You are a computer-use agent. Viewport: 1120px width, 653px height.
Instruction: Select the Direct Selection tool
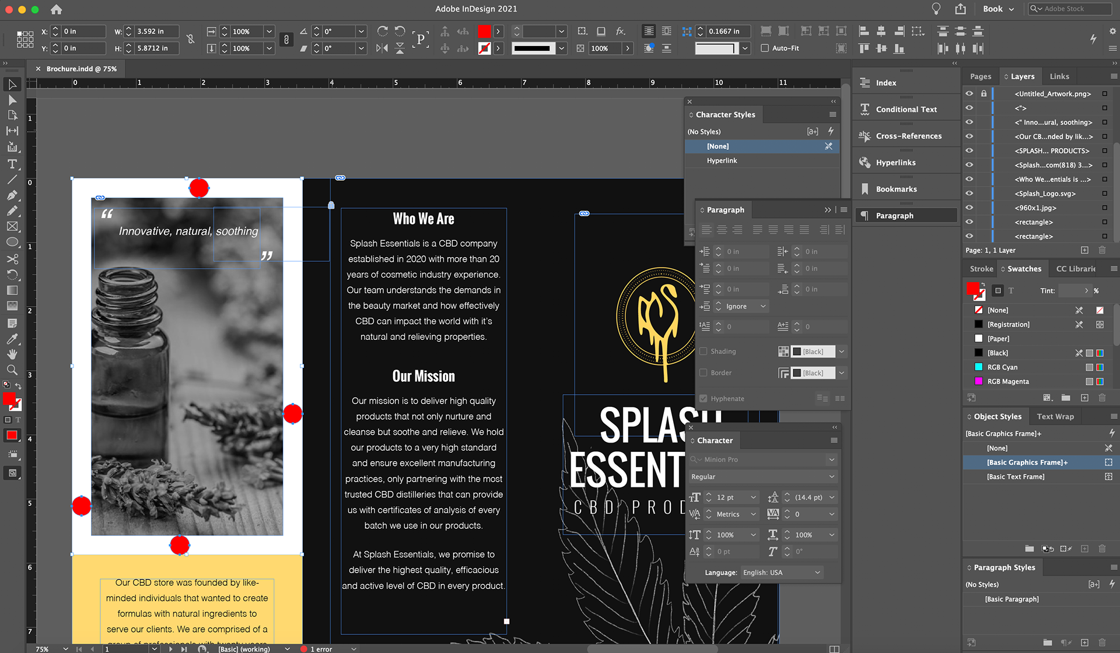(x=12, y=100)
